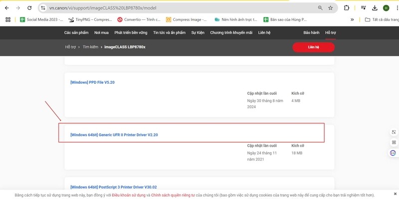This screenshot has height=199, width=399.
Task: Open site information icon in address bar
Action: [x=43, y=8]
